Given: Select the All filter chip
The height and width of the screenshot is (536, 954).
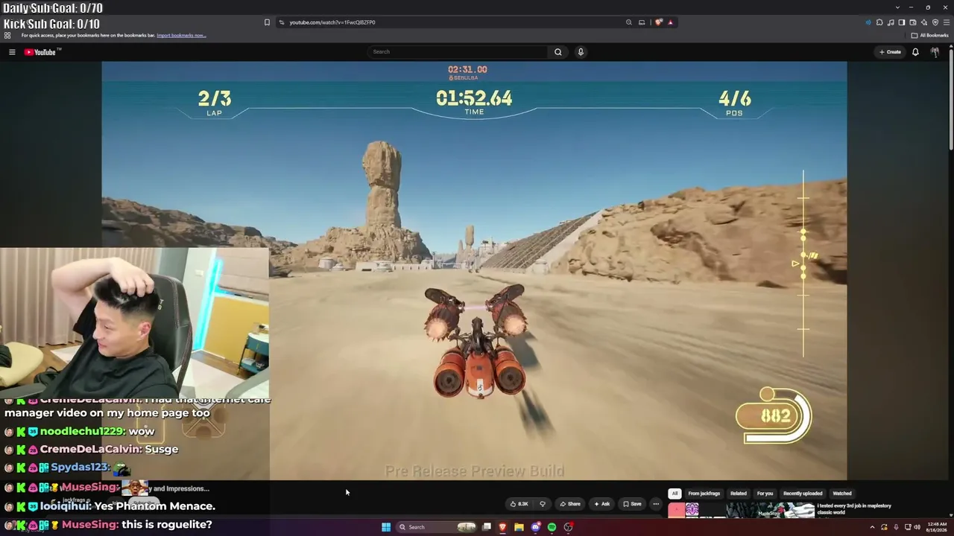Looking at the screenshot, I should 675,494.
